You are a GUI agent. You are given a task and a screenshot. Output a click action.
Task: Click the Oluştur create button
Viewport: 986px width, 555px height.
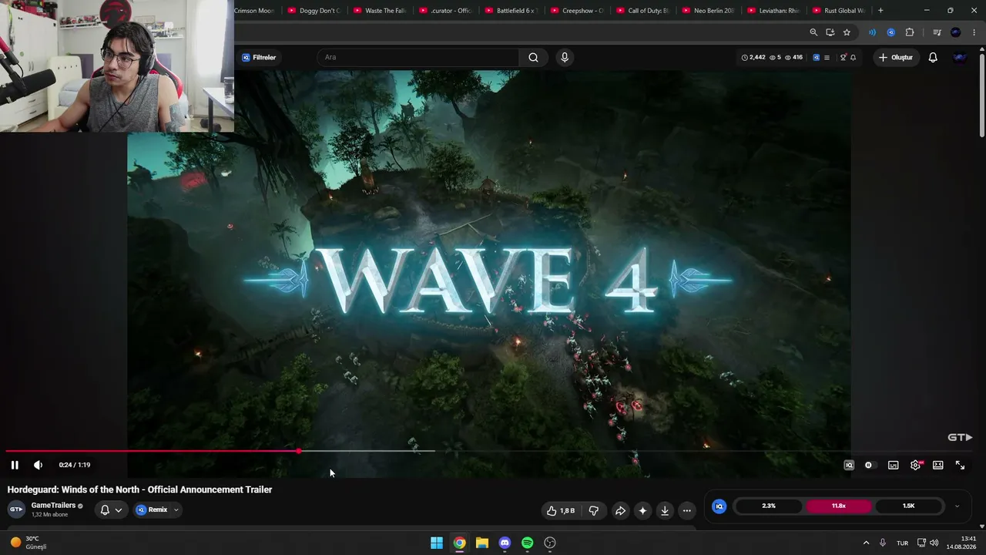896,57
